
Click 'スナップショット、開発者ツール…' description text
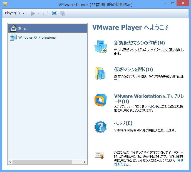point(148,108)
